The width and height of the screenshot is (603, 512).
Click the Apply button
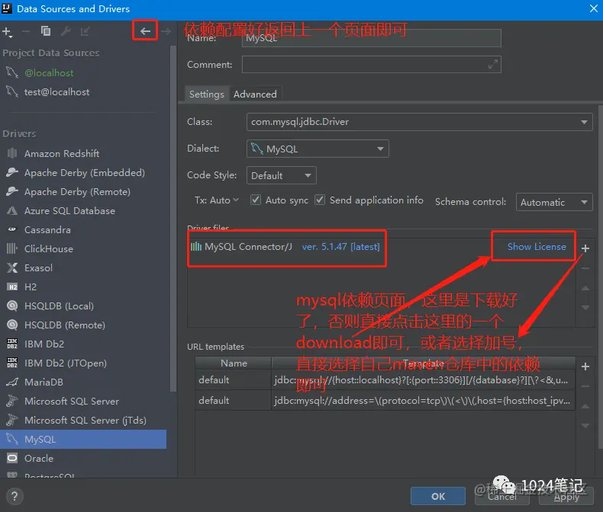tap(566, 496)
